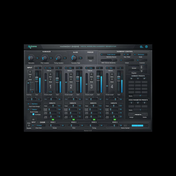Solo harmony voice 3
This screenshot has height=176, width=176.
tap(91, 74)
